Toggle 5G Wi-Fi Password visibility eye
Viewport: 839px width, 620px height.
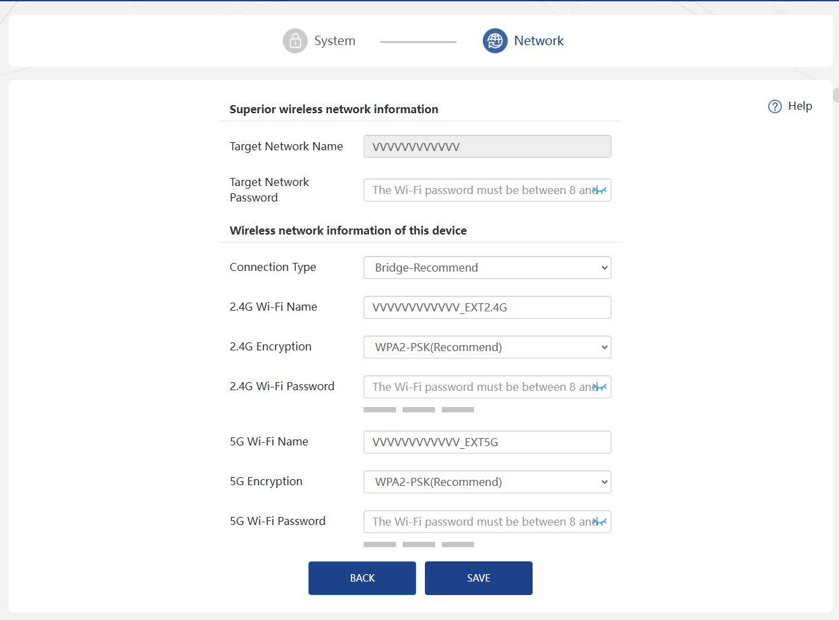(599, 522)
